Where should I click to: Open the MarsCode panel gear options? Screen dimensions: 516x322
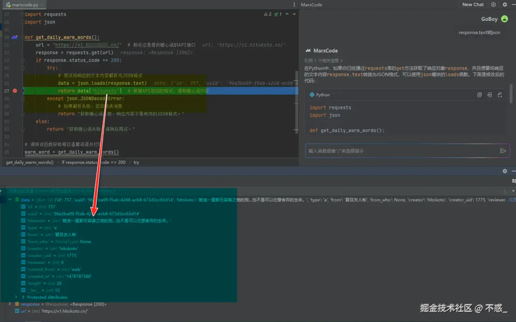[x=504, y=5]
